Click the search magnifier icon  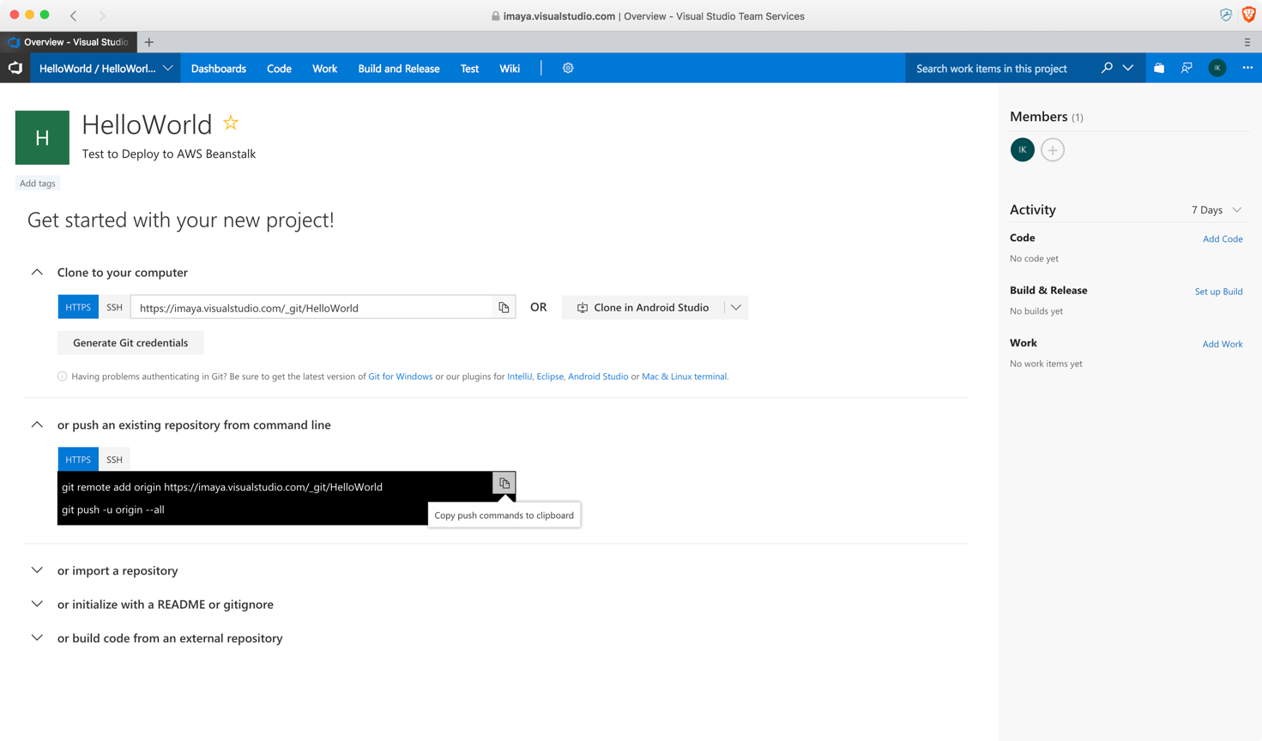(x=1107, y=68)
